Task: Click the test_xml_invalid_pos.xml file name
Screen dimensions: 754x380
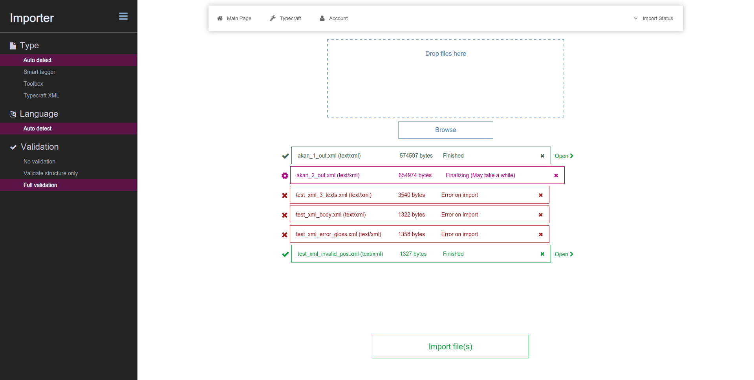Action: [x=340, y=254]
